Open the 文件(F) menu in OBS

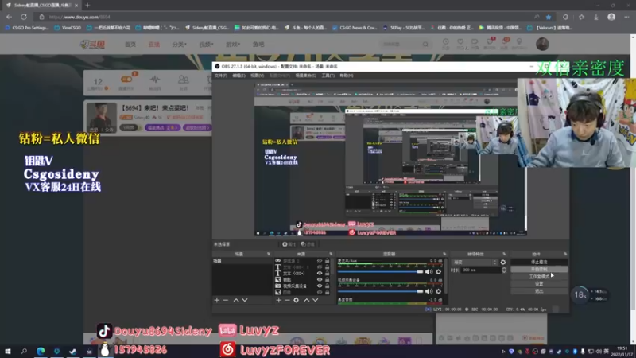[221, 76]
